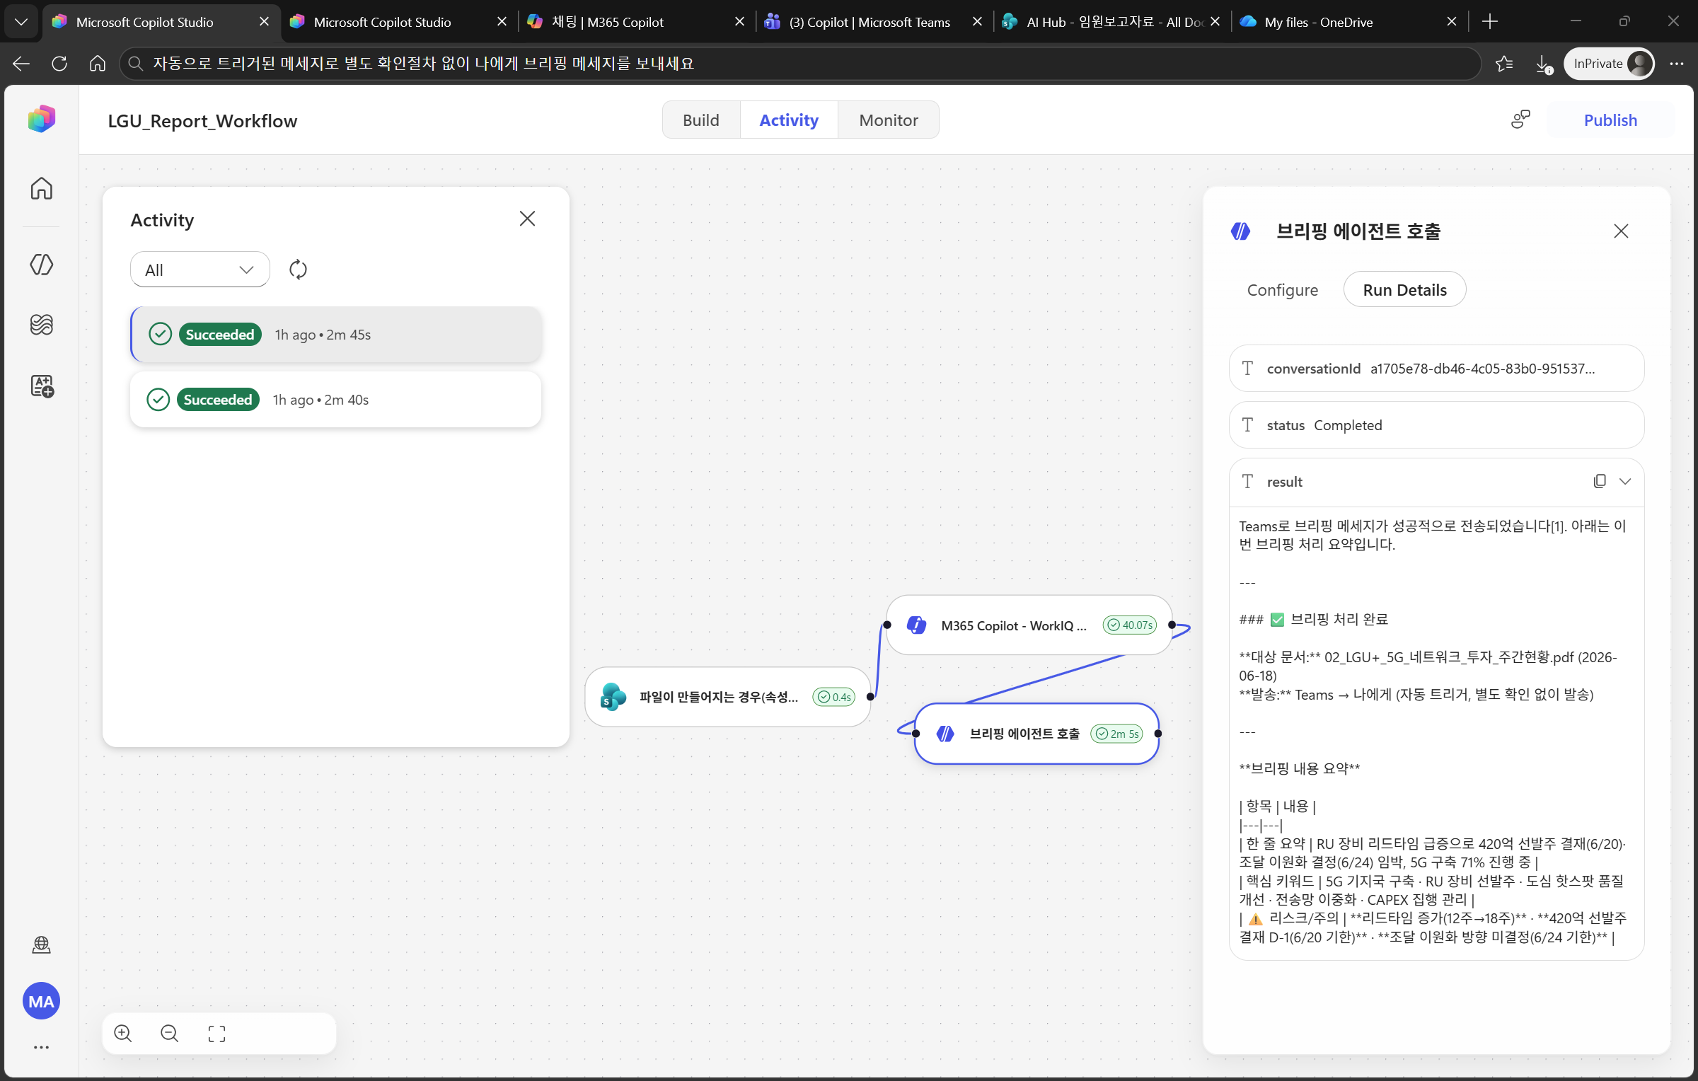Open the Flows icon in left sidebar
Image resolution: width=1698 pixels, height=1081 pixels.
[42, 325]
